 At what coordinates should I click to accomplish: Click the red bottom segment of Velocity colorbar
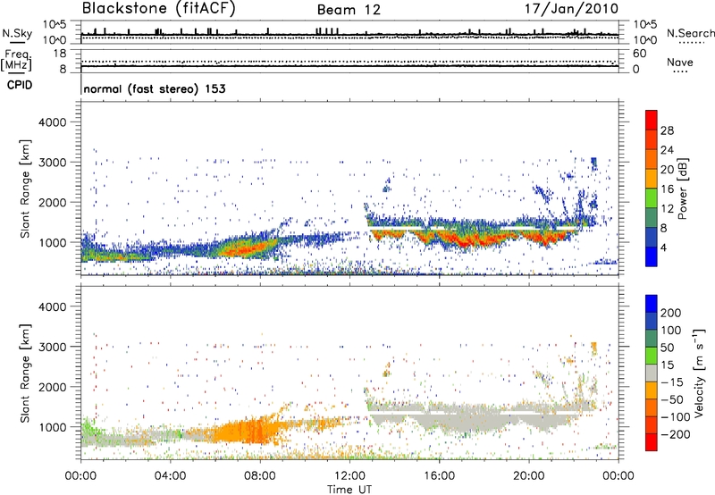[x=652, y=442]
